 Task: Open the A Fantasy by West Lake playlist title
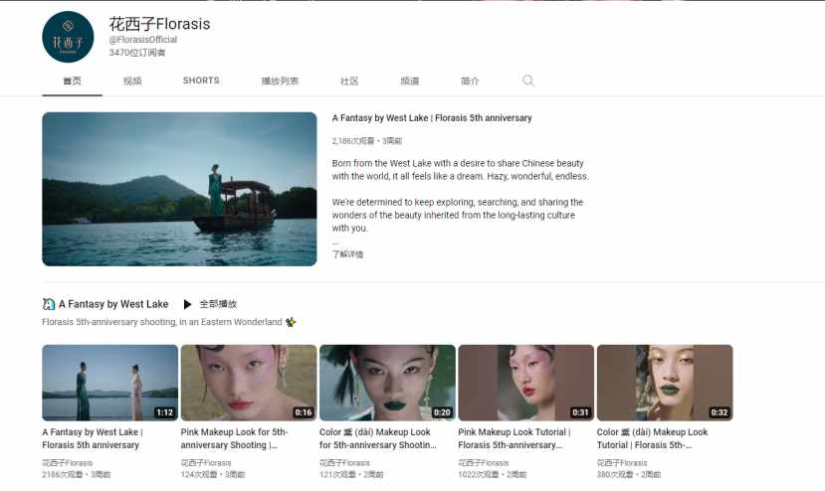(113, 304)
